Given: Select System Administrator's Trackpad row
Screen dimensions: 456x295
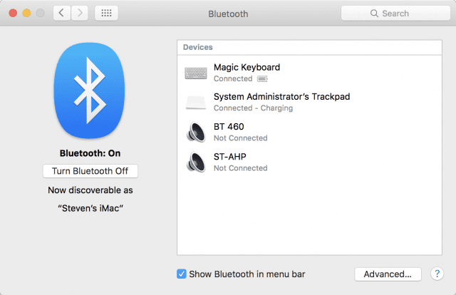Looking at the screenshot, I should (281, 97).
